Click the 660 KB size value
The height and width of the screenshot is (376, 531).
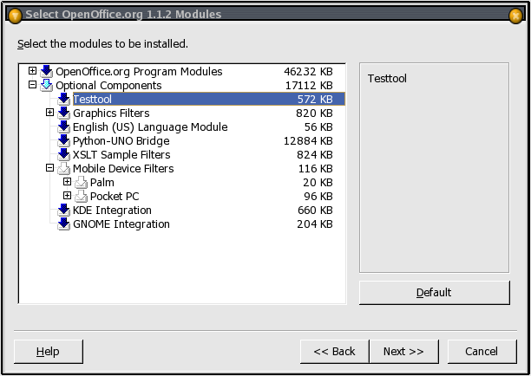pos(315,210)
